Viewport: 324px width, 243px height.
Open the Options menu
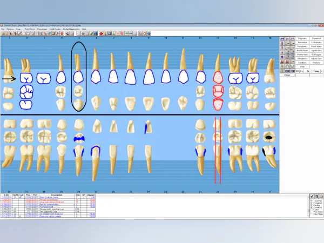point(10,29)
